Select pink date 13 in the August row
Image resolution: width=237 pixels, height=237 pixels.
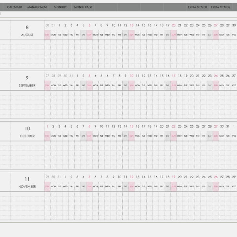click(x=132, y=25)
